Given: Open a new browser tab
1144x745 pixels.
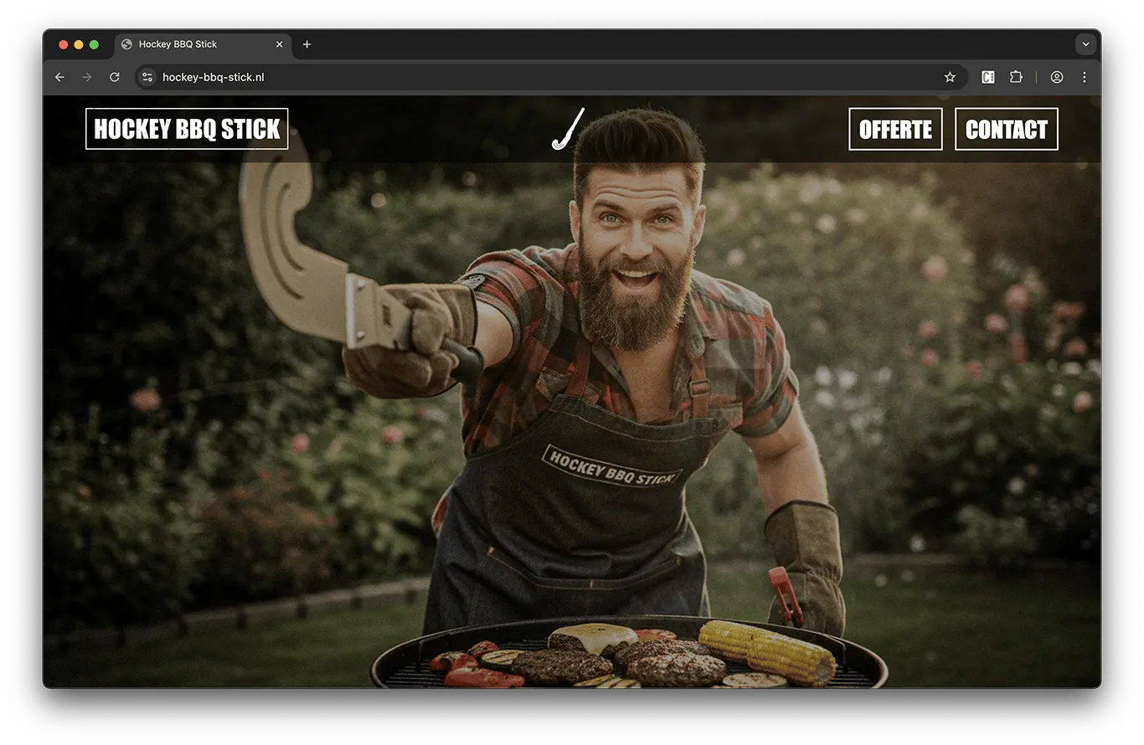Looking at the screenshot, I should pos(307,44).
